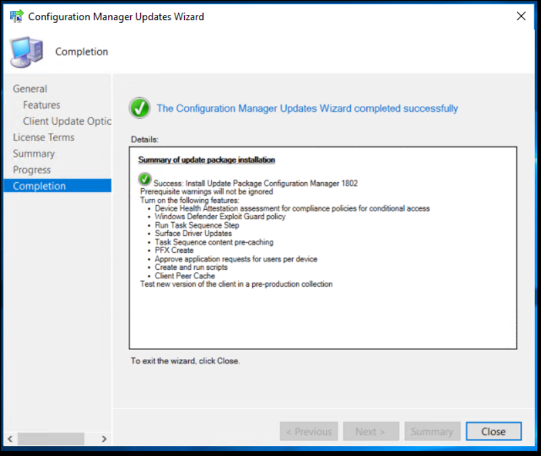Click the small green checkmark beside Success line
Image resolution: width=541 pixels, height=456 pixels.
(x=144, y=179)
